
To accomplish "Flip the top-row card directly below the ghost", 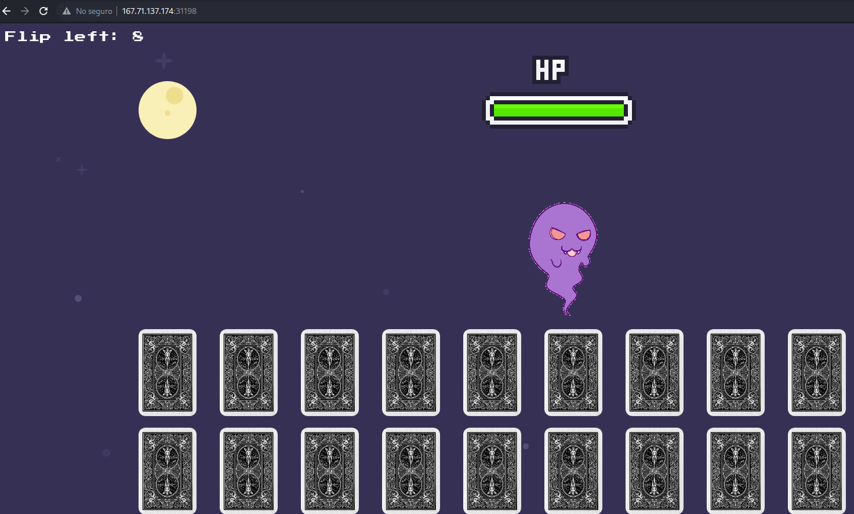I will coord(573,373).
